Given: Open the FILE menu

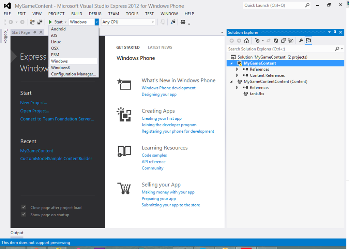Looking at the screenshot, I should tap(7, 14).
